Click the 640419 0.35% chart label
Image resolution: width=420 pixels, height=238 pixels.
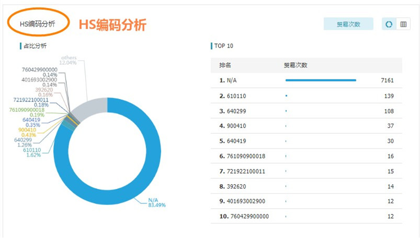point(31,122)
